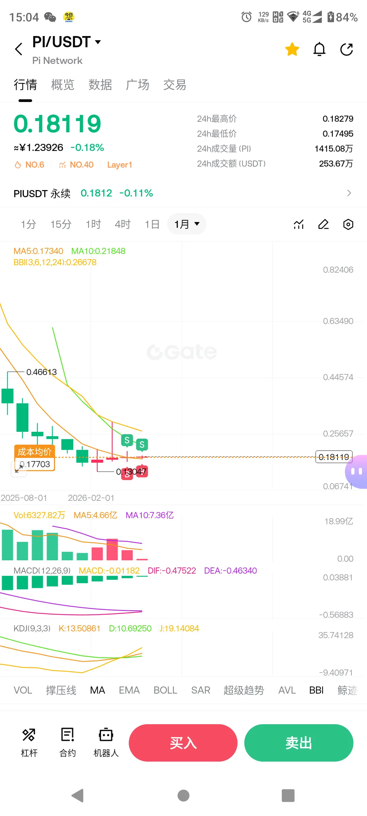
Task: Open chart indicators icon
Action: (299, 224)
